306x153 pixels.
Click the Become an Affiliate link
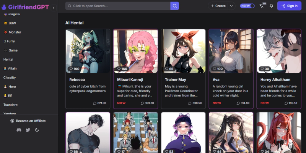point(28,121)
